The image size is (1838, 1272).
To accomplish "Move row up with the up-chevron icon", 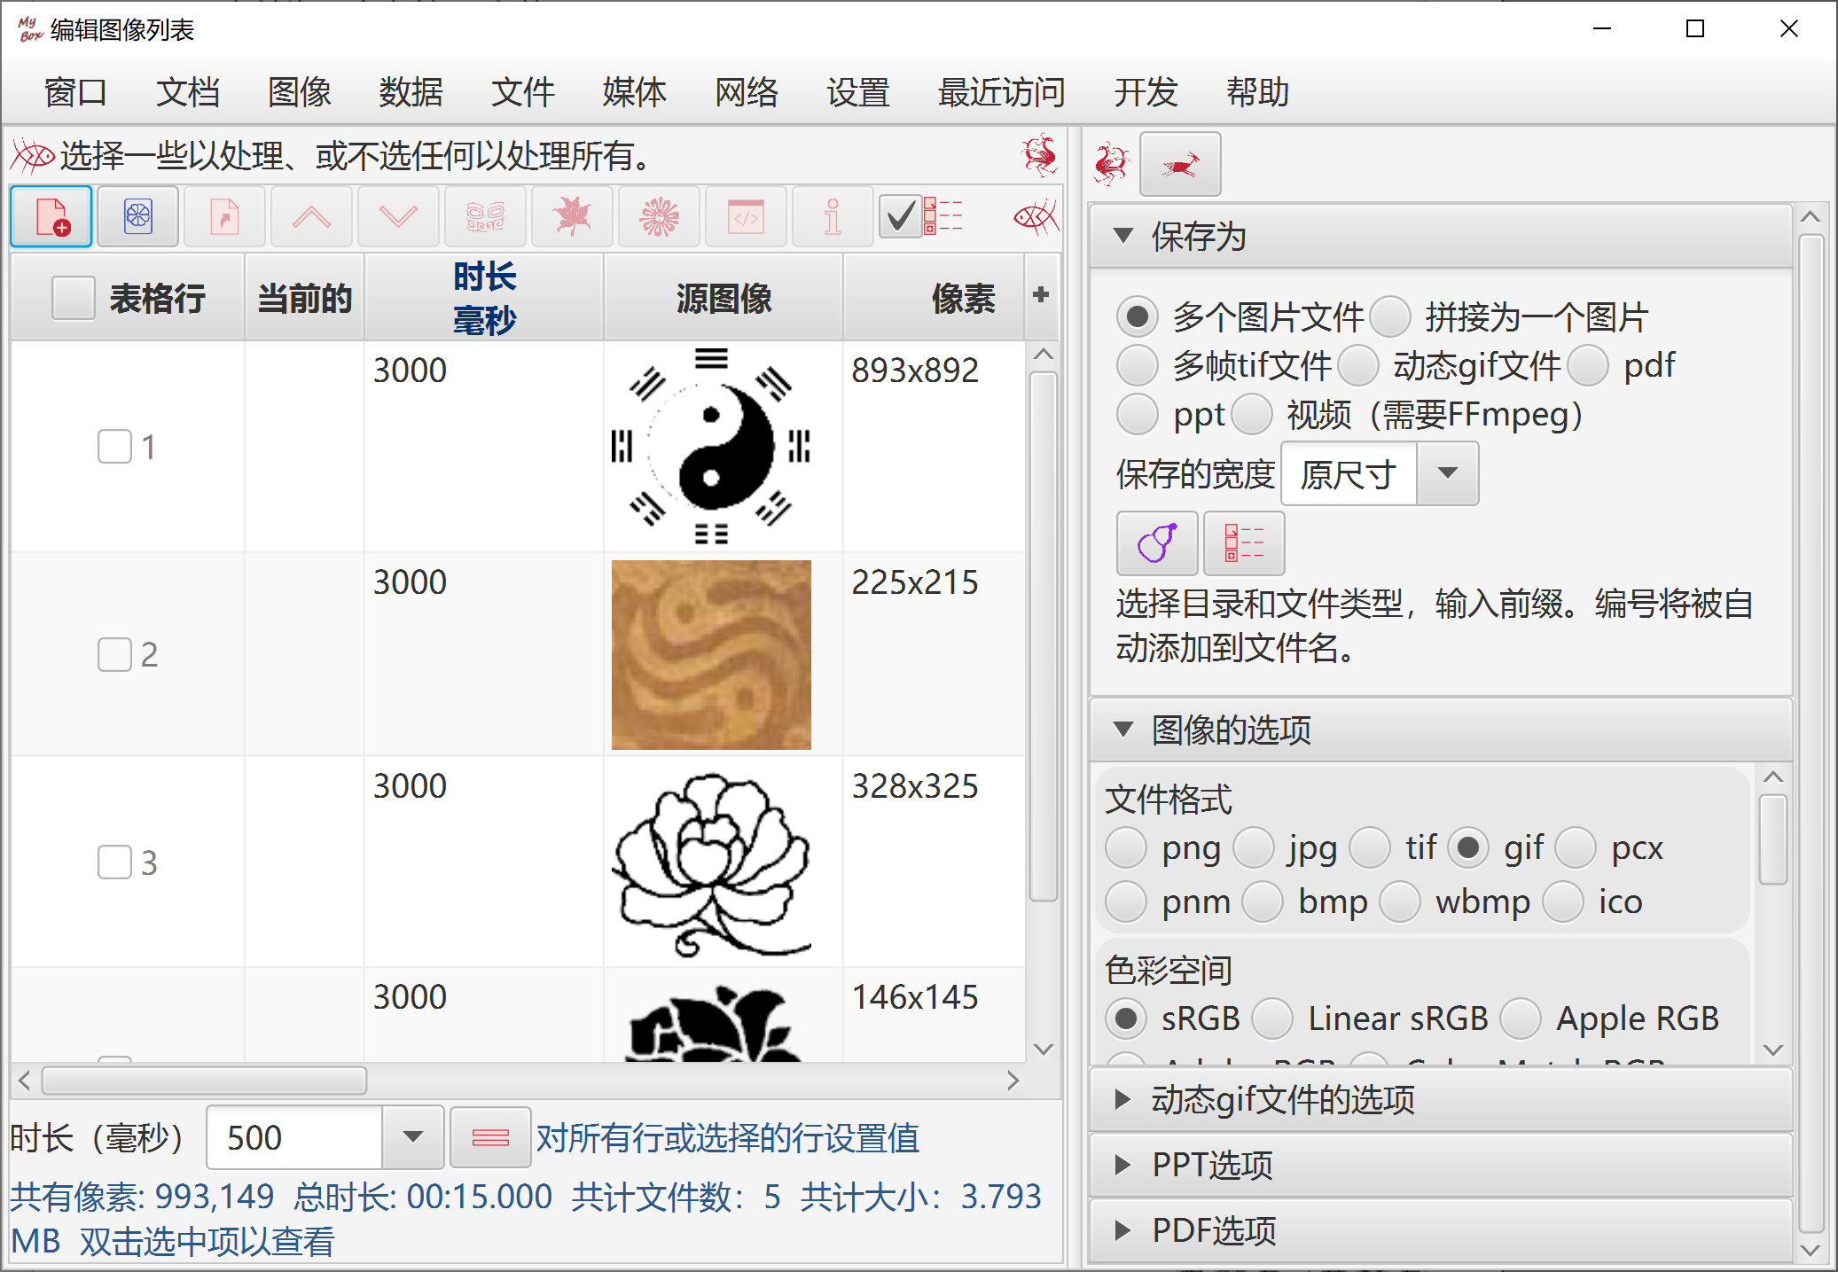I will [311, 217].
